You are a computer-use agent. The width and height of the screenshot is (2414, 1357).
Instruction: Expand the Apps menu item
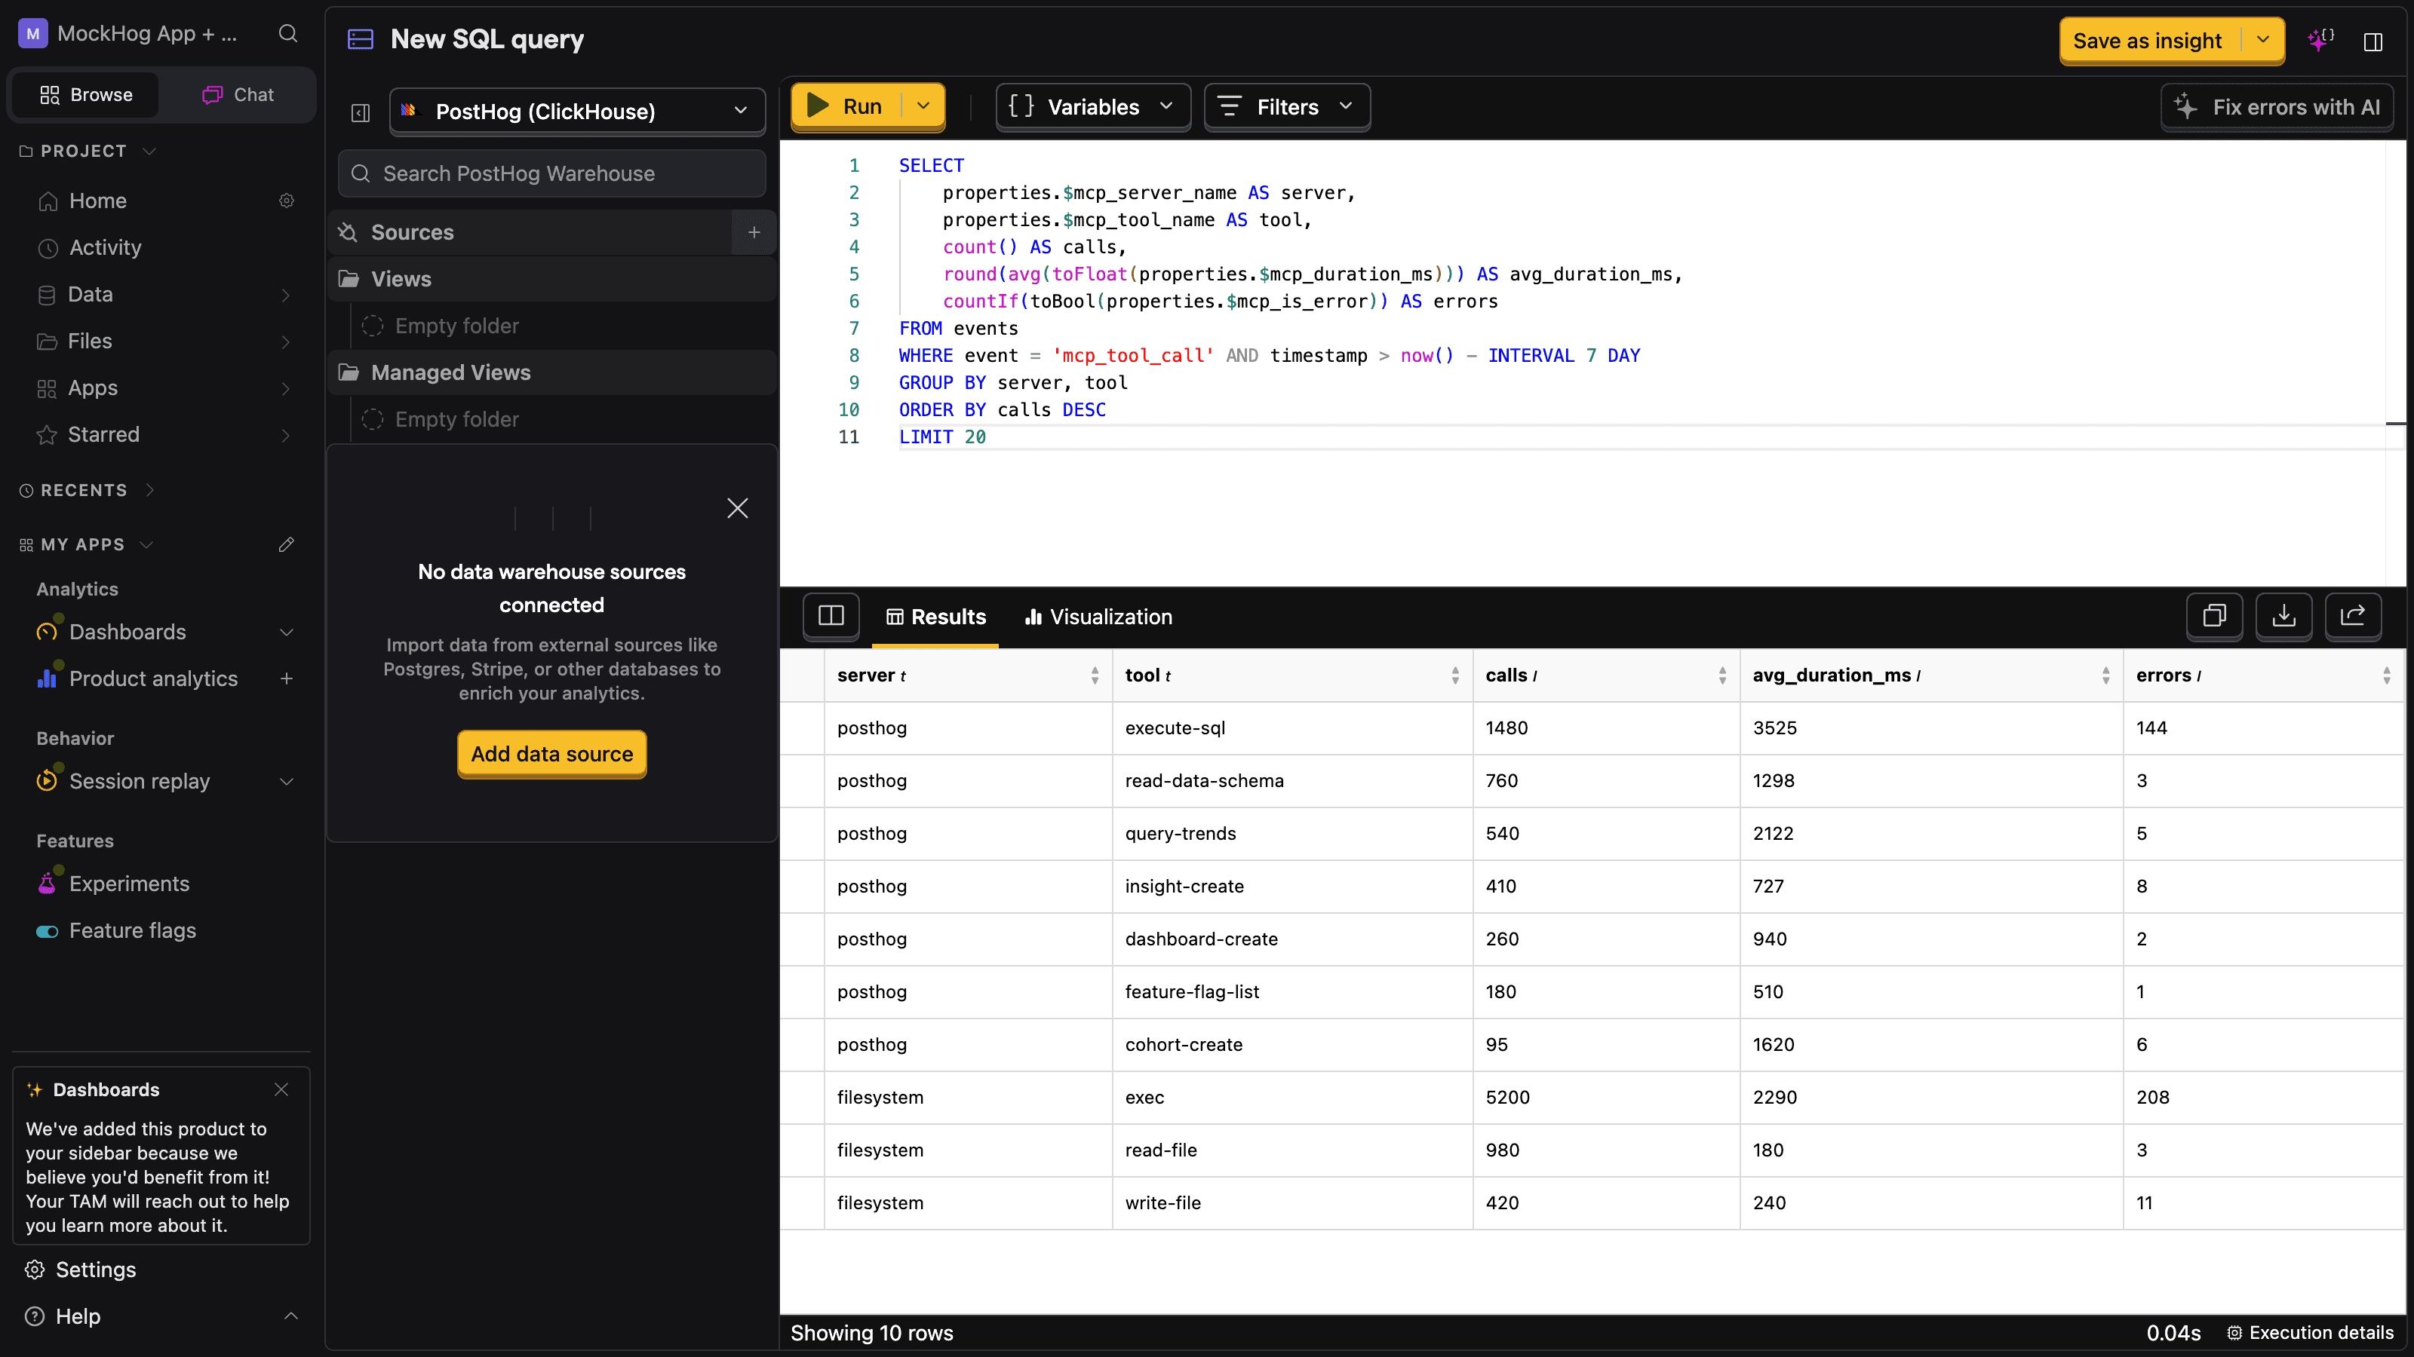(x=286, y=389)
